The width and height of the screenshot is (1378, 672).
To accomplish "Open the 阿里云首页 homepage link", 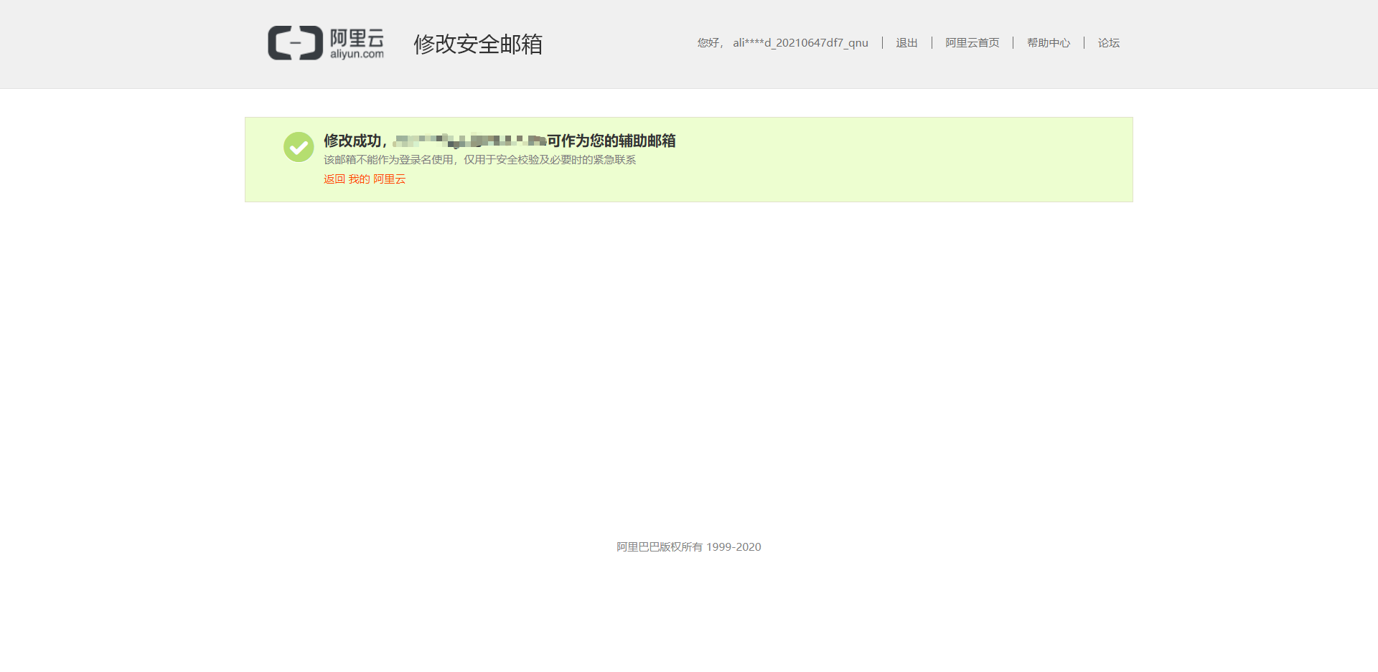I will pyautogui.click(x=972, y=43).
